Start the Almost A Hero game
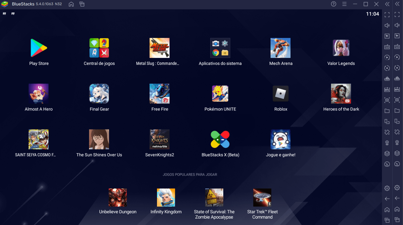The height and width of the screenshot is (225, 403). point(39,94)
